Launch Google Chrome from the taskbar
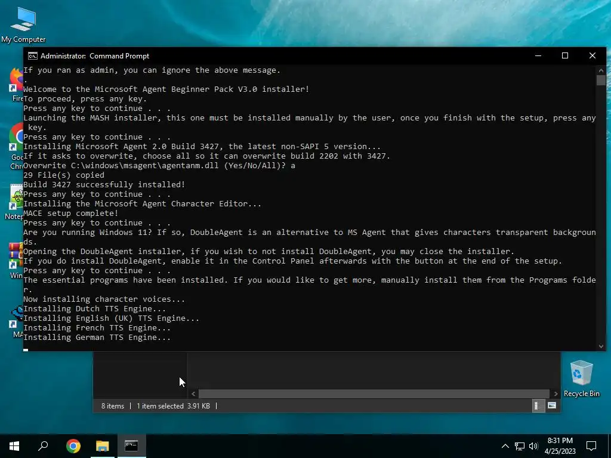Screen dimensions: 611x458 pos(73,446)
